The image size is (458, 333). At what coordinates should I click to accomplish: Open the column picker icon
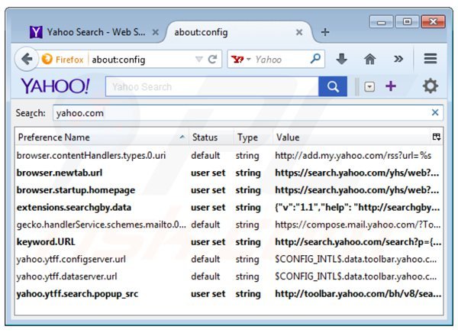coord(437,137)
